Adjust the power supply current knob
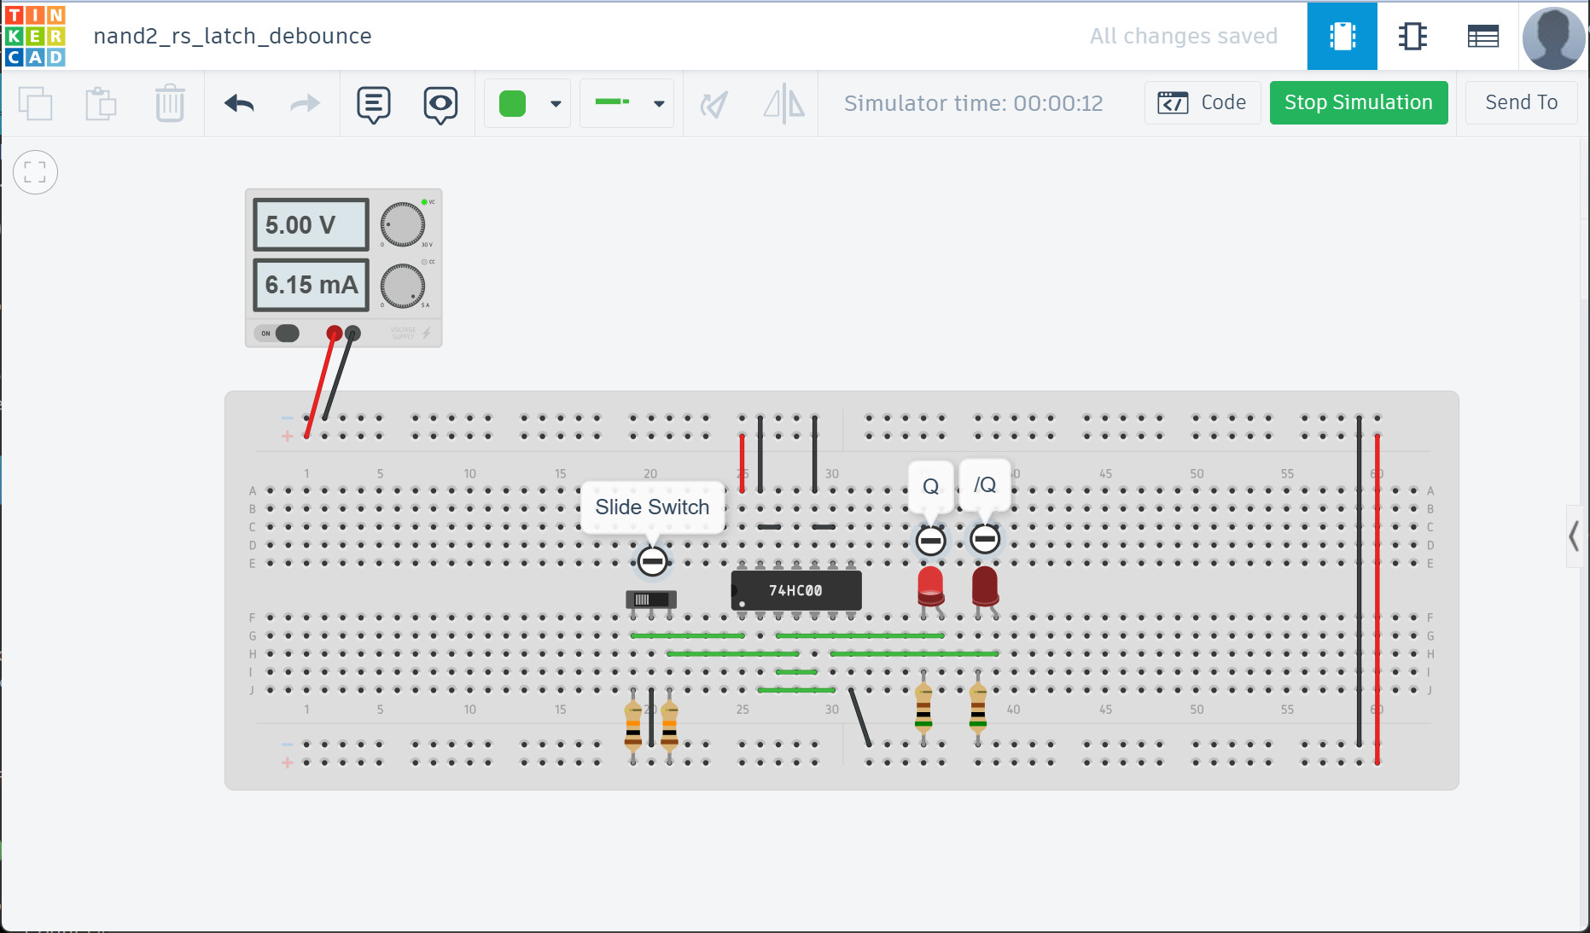This screenshot has height=933, width=1590. (403, 285)
